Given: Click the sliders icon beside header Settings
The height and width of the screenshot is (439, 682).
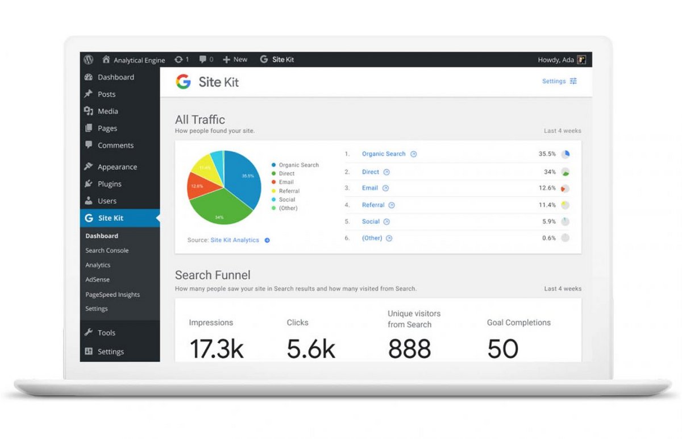Looking at the screenshot, I should pos(573,81).
